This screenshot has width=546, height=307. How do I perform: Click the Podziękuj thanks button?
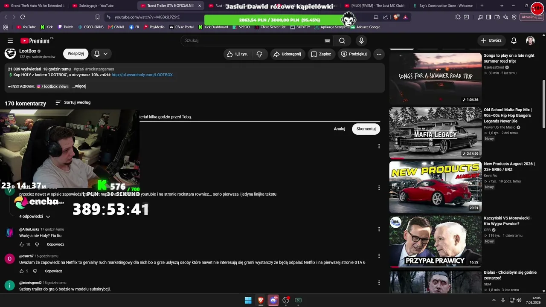354,54
